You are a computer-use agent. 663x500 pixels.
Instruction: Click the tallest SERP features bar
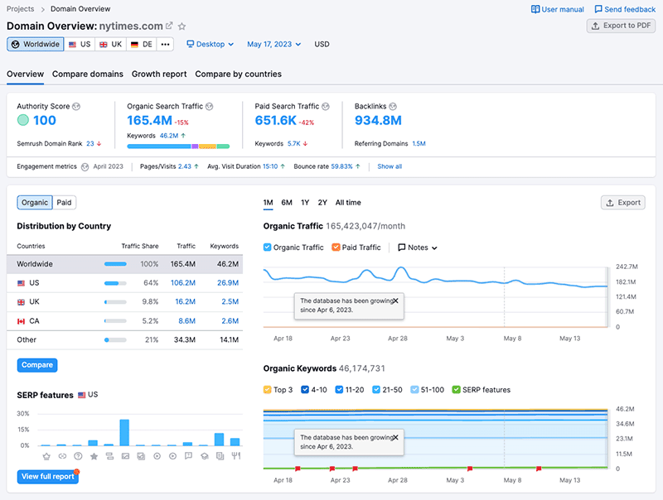click(124, 432)
